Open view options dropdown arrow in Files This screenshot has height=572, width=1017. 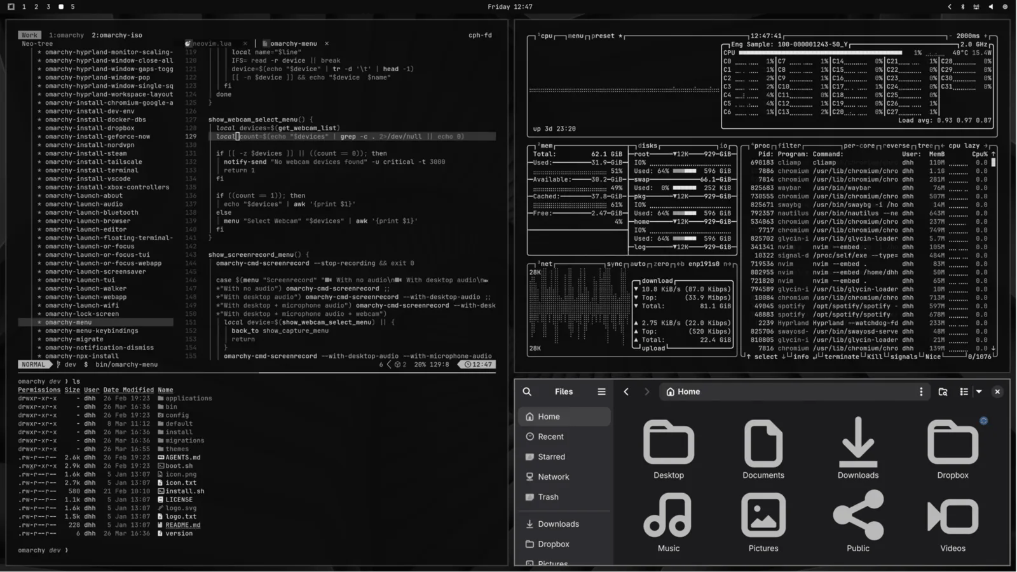[979, 392]
